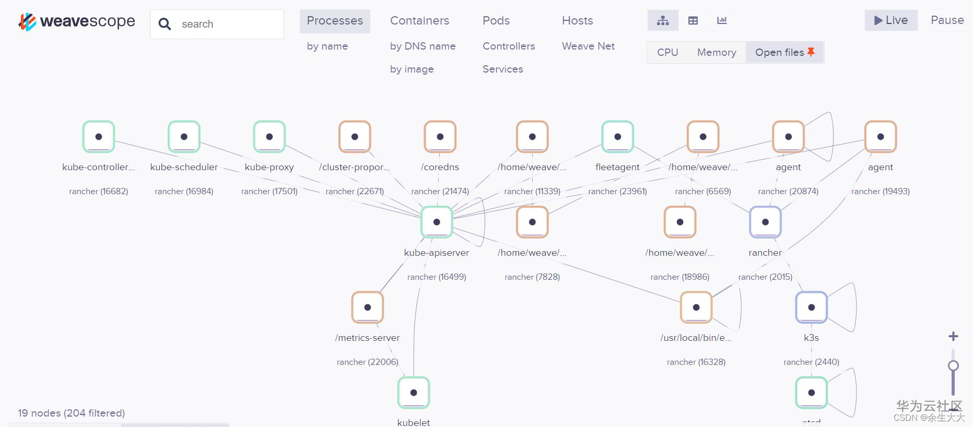Select the kube-apiserver process node
Image resolution: width=973 pixels, height=427 pixels.
click(437, 222)
